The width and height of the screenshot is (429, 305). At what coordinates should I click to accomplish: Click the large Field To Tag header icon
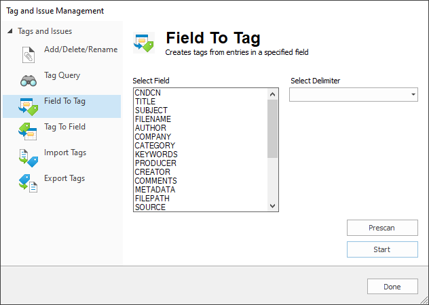(x=144, y=43)
